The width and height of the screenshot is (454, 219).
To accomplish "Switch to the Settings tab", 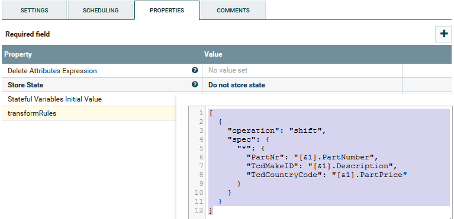I will tap(34, 10).
